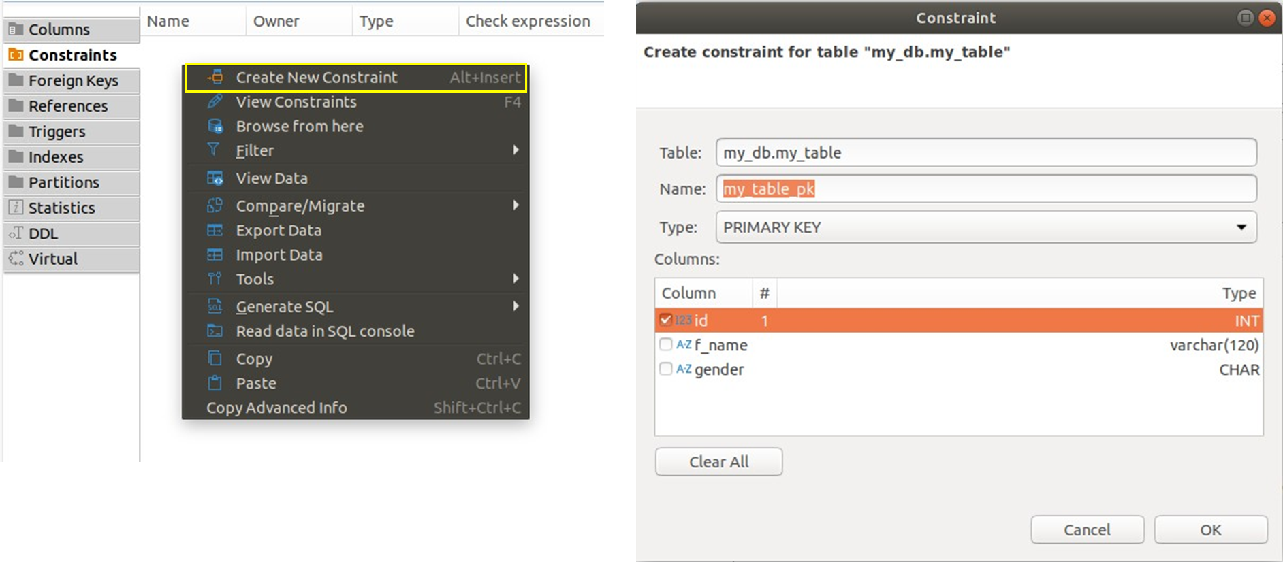This screenshot has width=1283, height=562.
Task: Expand the Compare/Migrate submenu arrow
Action: pyautogui.click(x=516, y=205)
